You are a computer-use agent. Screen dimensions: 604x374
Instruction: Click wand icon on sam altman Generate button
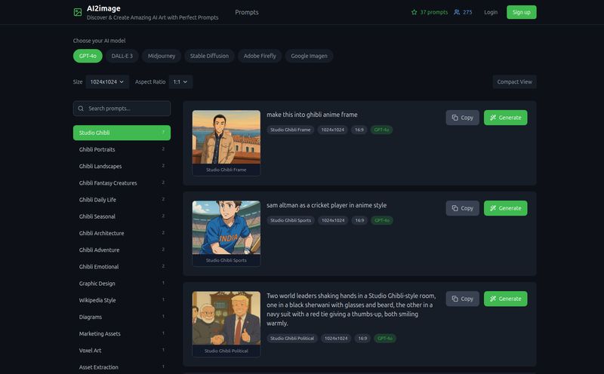point(493,208)
